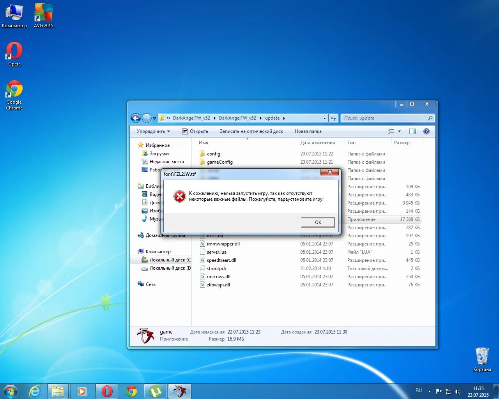The width and height of the screenshot is (499, 399).
Task: Click the network icon in system tray
Action: (448, 392)
